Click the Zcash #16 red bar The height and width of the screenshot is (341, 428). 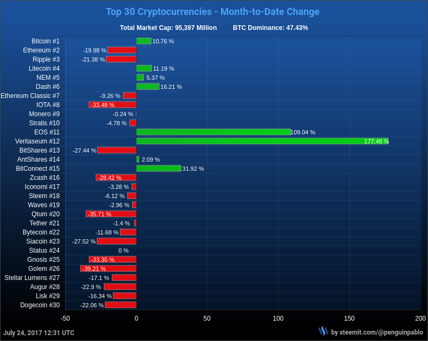pos(116,178)
